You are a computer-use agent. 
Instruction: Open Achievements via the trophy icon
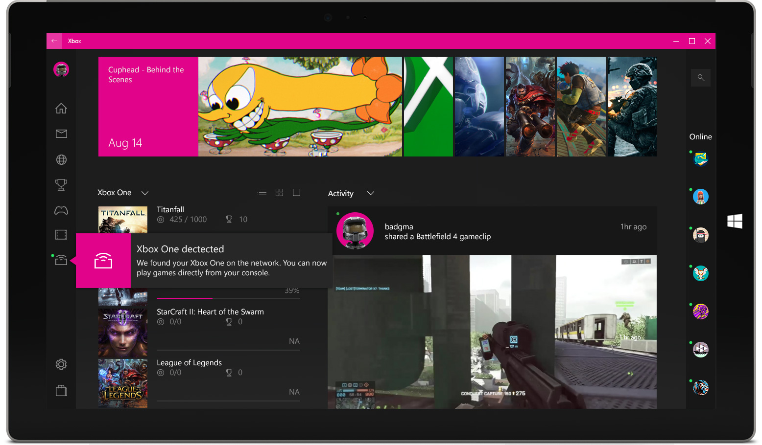[x=61, y=184]
